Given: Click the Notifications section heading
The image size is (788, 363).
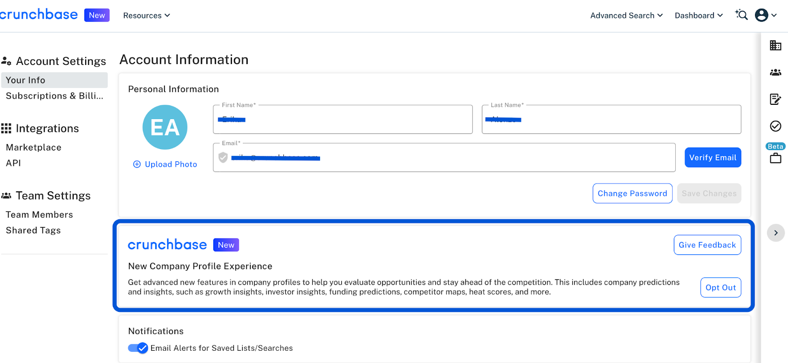Looking at the screenshot, I should coord(156,332).
